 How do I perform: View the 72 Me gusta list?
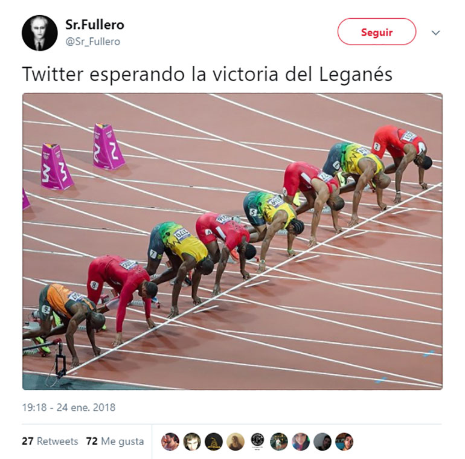coord(115,441)
